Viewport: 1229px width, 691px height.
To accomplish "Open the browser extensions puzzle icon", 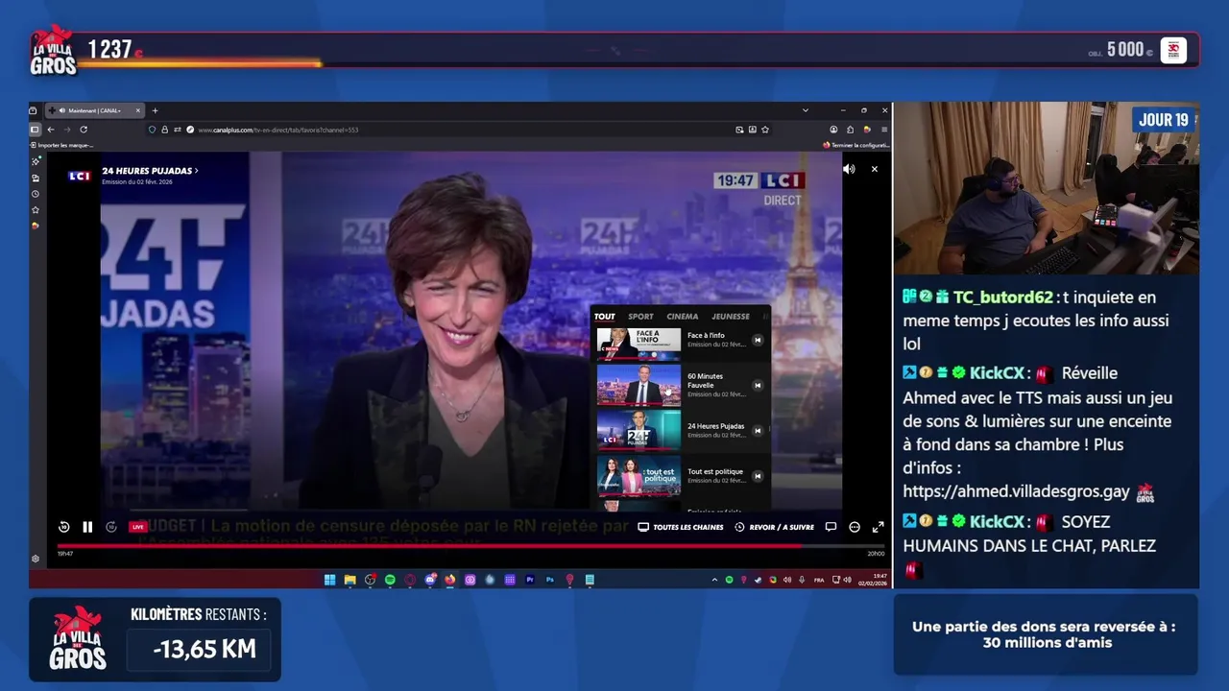I will pos(851,130).
